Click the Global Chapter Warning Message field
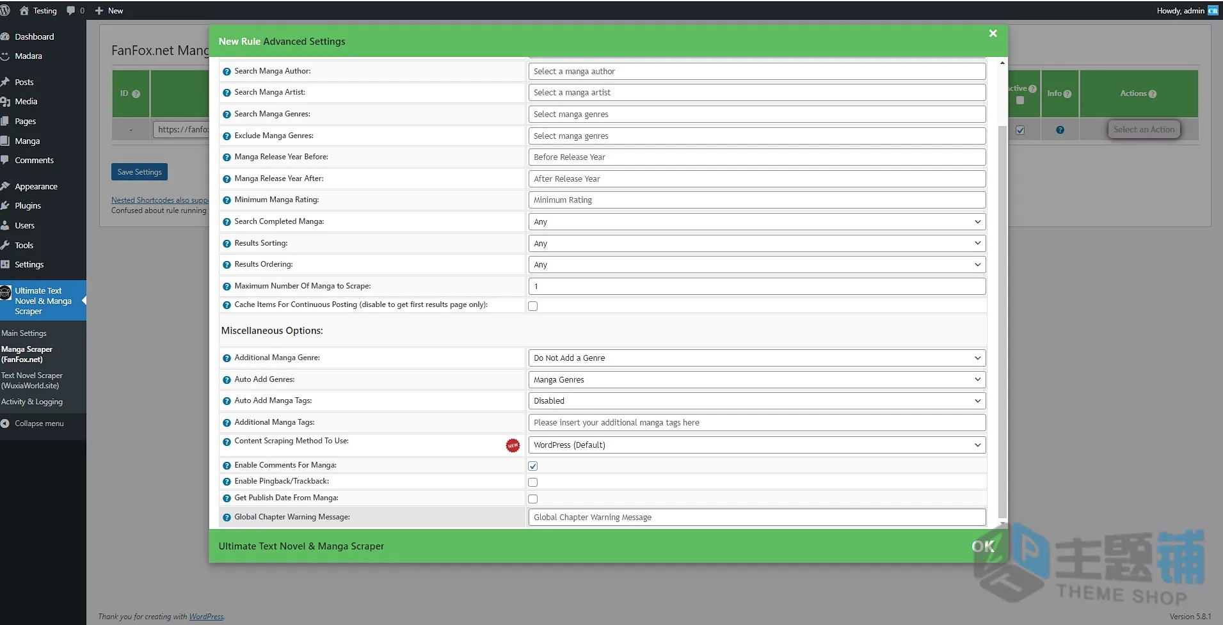This screenshot has height=625, width=1223. tap(756, 518)
